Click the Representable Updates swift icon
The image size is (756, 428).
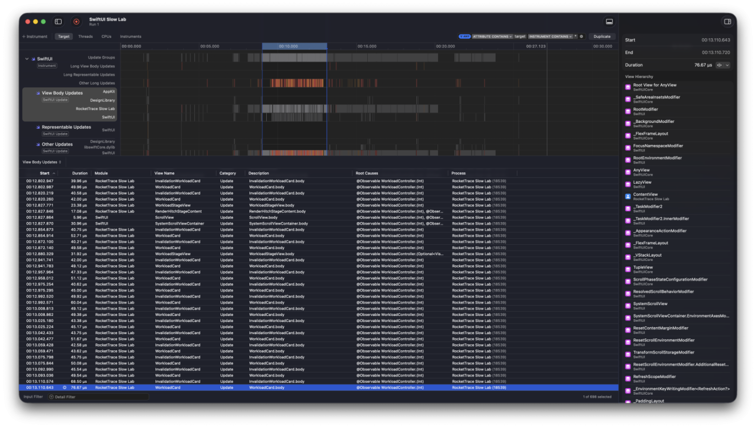[x=38, y=127]
